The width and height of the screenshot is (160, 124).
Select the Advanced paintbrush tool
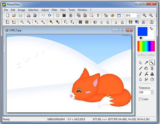point(146,74)
